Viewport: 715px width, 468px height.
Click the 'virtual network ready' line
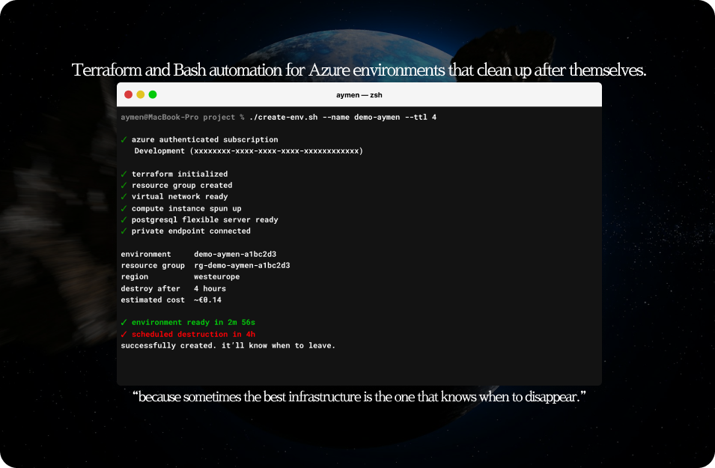tap(174, 197)
